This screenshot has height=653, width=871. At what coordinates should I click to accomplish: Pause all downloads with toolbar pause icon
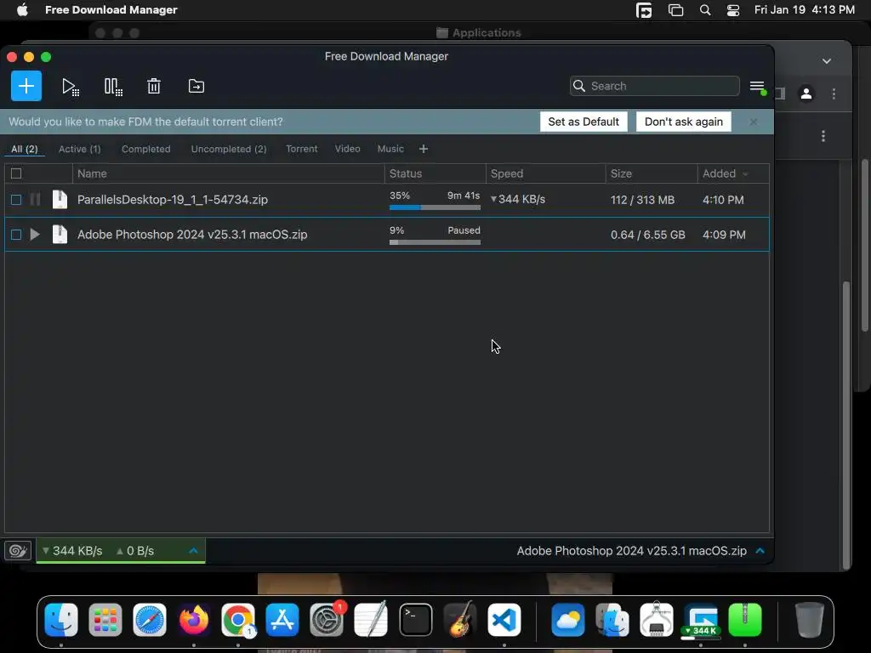[113, 87]
